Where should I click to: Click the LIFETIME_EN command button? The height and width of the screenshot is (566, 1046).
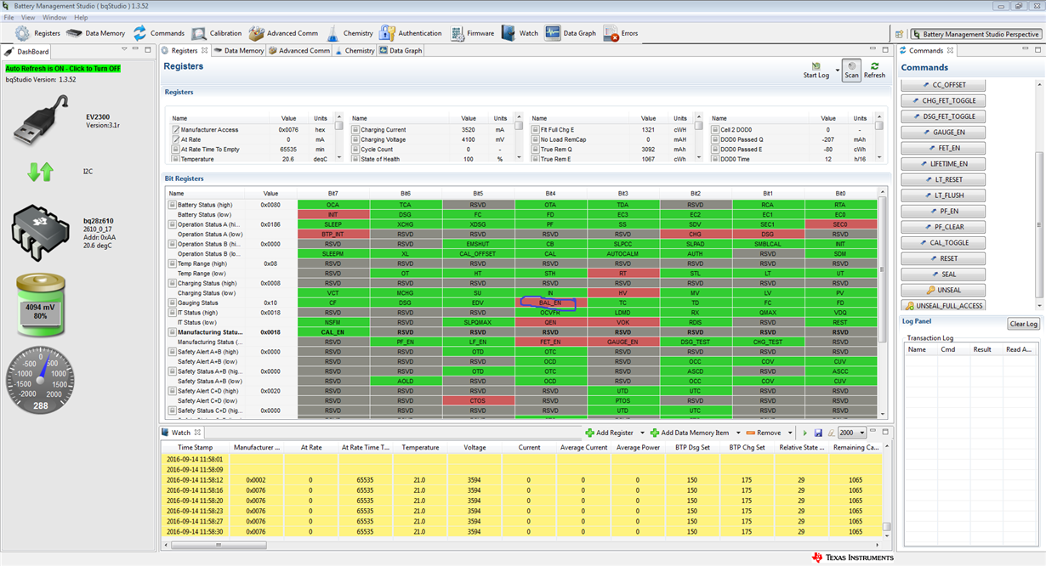[944, 164]
